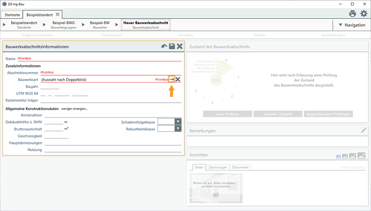371x211 pixels.
Task: Open the Schadensfolgeklasse dropdown
Action: pyautogui.click(x=178, y=121)
